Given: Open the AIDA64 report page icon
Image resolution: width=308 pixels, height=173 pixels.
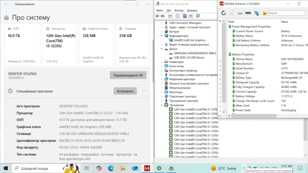Looking at the screenshot, I should point(232,13).
